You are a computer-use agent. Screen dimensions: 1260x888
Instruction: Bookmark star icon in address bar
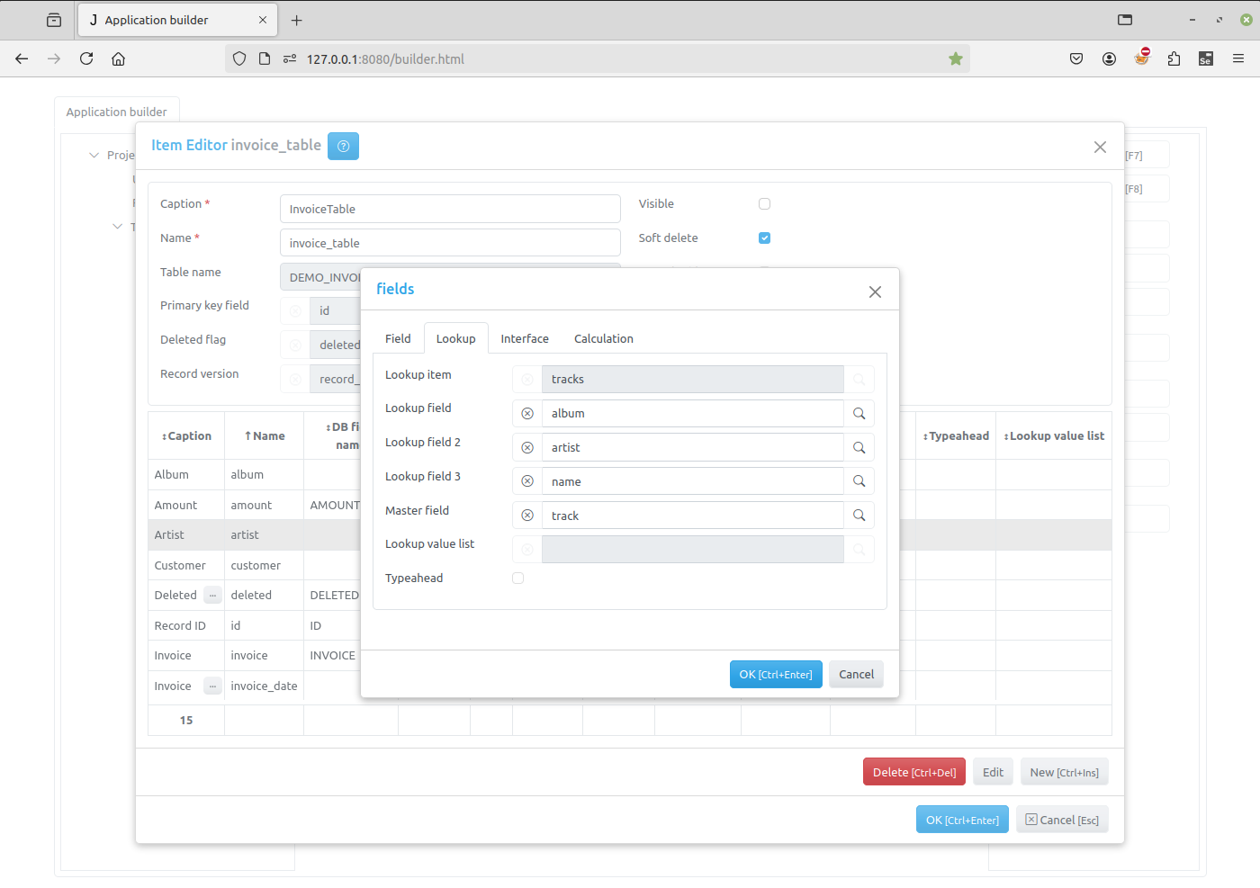(955, 59)
